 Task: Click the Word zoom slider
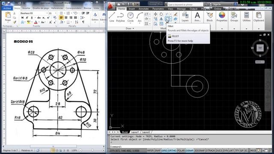click(x=92, y=150)
